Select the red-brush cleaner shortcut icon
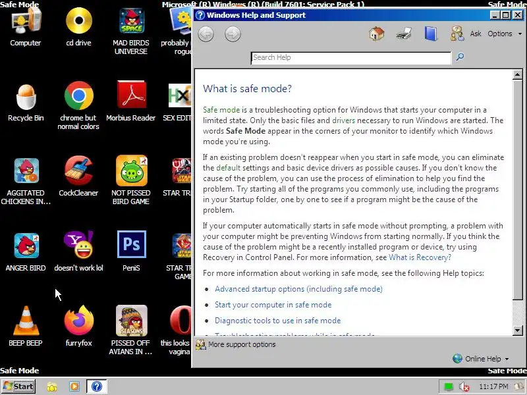The height and width of the screenshot is (395, 527). point(78,176)
